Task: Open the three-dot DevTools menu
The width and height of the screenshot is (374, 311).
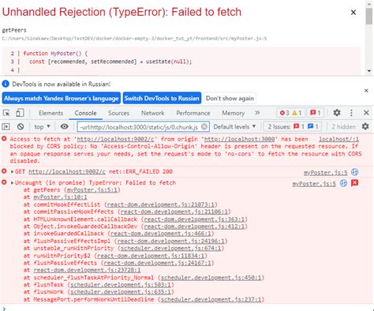Action: 351,113
